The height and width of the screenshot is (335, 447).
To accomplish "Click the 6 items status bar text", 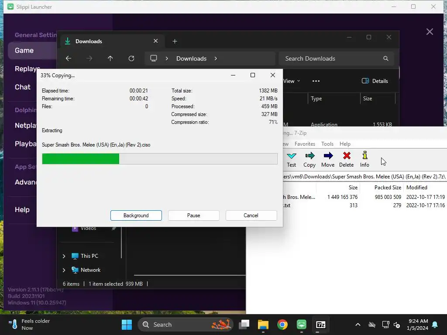I will (71, 284).
